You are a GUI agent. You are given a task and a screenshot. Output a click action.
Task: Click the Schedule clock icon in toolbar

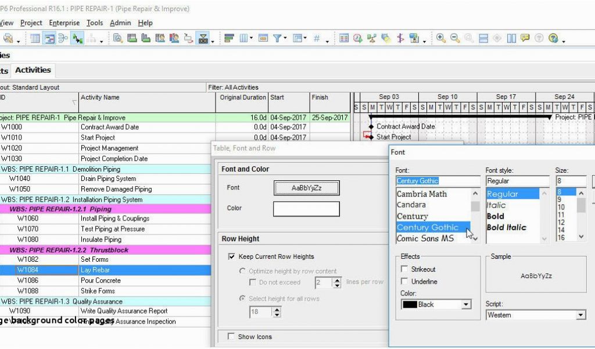pyautogui.click(x=358, y=38)
